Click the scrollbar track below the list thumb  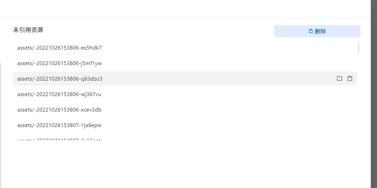pyautogui.click(x=359, y=103)
